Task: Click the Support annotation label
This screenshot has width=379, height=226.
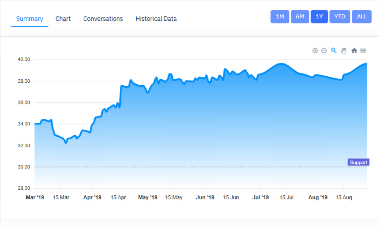Action: [x=359, y=163]
